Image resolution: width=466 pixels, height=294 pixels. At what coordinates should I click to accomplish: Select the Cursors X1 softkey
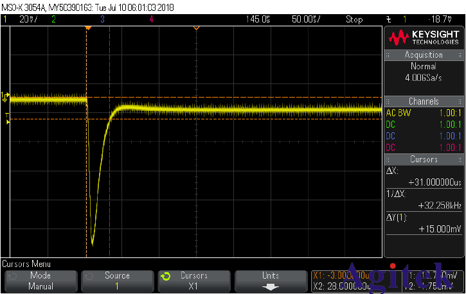point(193,281)
